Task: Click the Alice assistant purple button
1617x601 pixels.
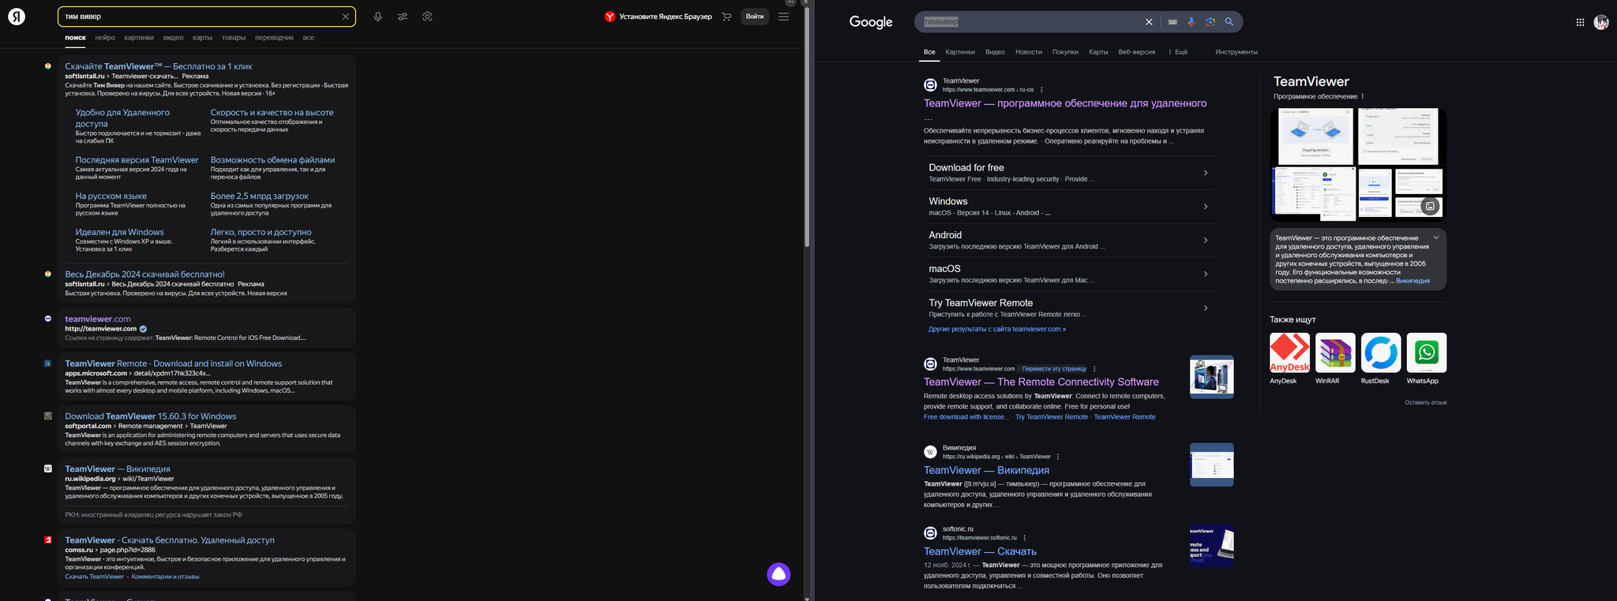Action: click(x=778, y=574)
